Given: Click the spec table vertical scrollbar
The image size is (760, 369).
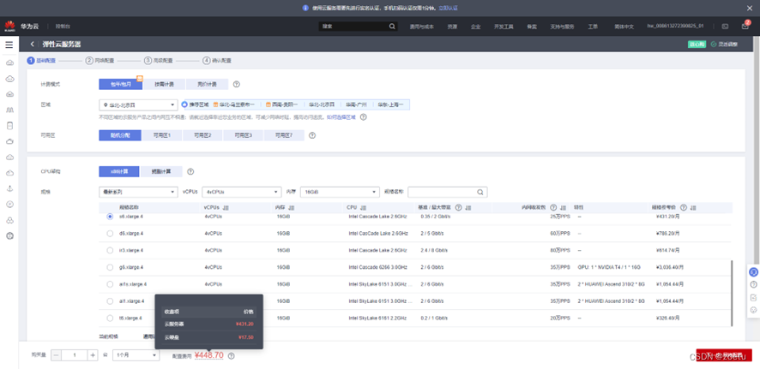Looking at the screenshot, I should 732,293.
